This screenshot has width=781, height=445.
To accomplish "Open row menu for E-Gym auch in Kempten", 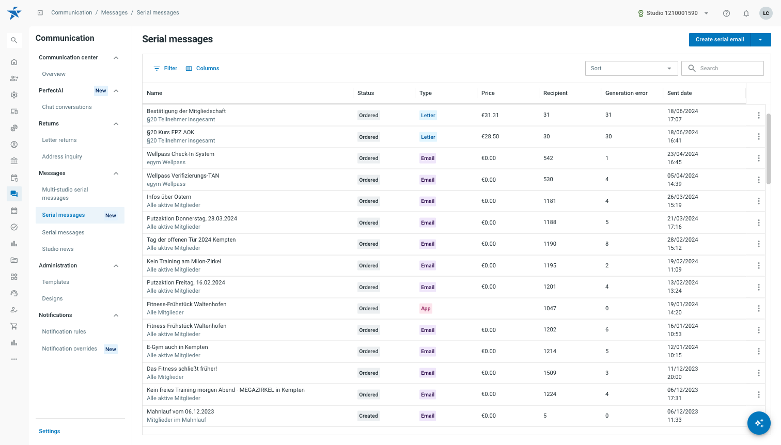I will [x=759, y=352].
